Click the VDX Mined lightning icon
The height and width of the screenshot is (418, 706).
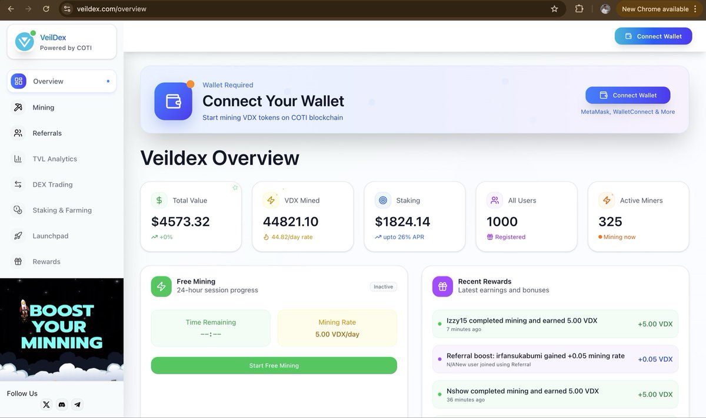(x=271, y=200)
